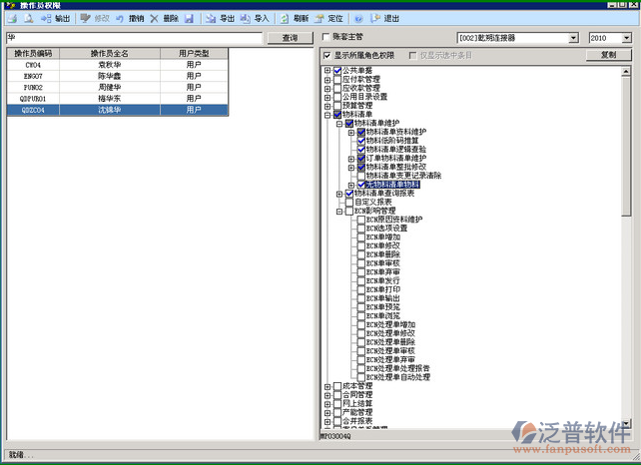Screen dimensions: 641x465
Task: Sort by the 操作员全名 column header
Action: click(111, 53)
